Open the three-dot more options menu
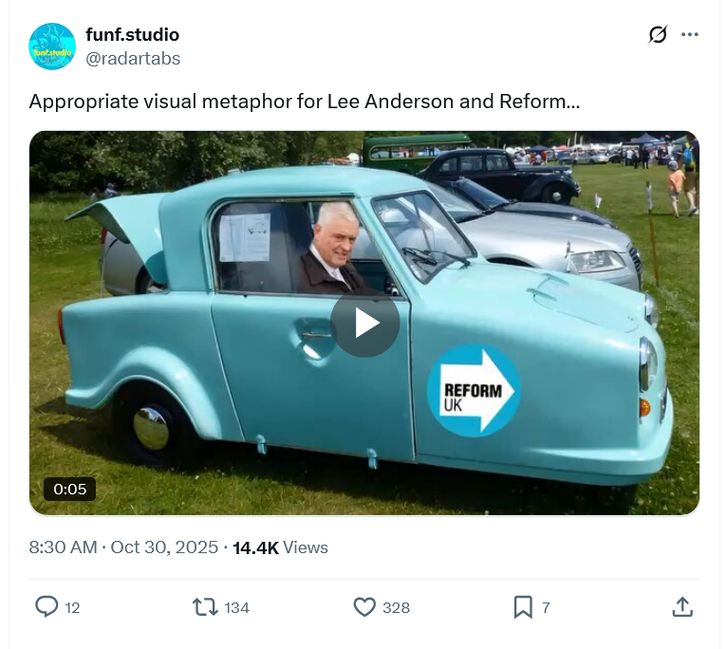This screenshot has width=726, height=649. click(690, 34)
